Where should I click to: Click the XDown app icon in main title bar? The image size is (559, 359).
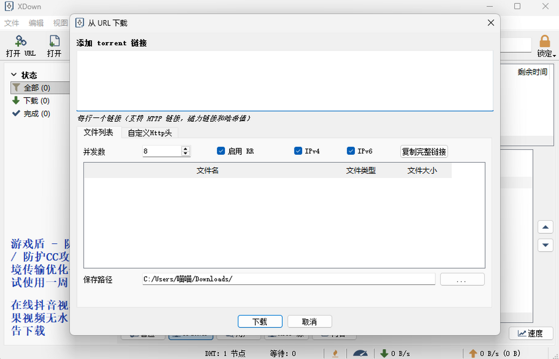[8, 7]
